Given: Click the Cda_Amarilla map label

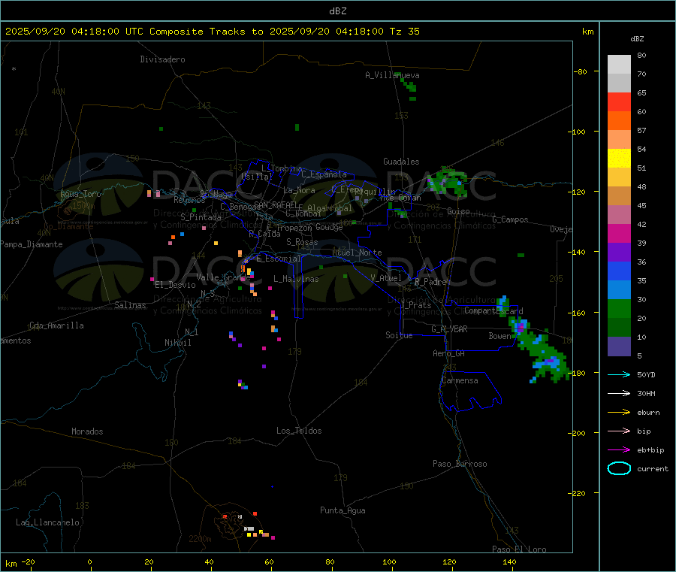Looking at the screenshot, I should [x=56, y=325].
